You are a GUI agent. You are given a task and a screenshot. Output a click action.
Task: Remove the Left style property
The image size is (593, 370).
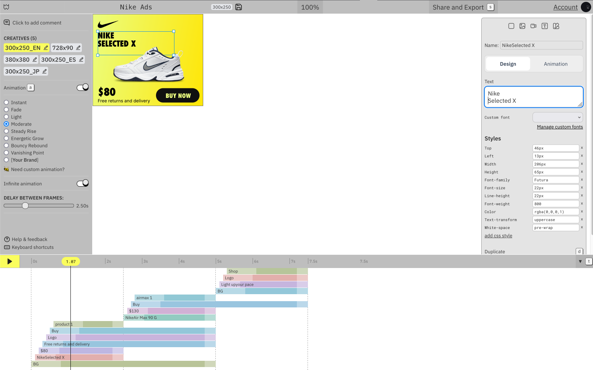tap(582, 156)
